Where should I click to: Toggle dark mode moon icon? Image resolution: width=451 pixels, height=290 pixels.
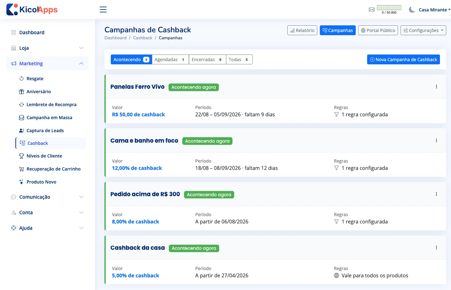click(412, 10)
